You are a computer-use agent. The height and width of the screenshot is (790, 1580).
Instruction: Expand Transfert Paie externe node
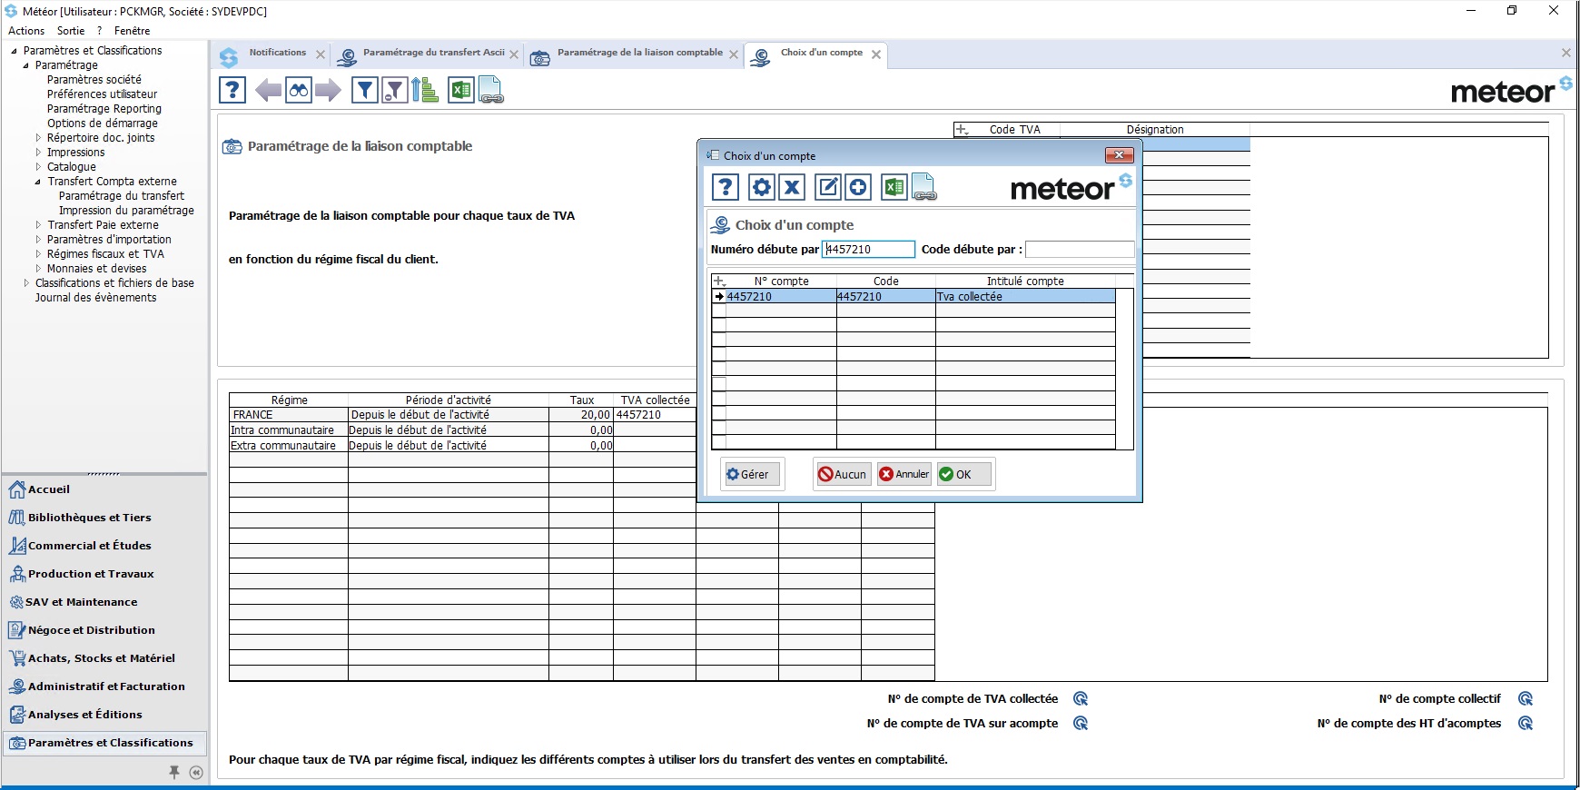[x=38, y=225]
